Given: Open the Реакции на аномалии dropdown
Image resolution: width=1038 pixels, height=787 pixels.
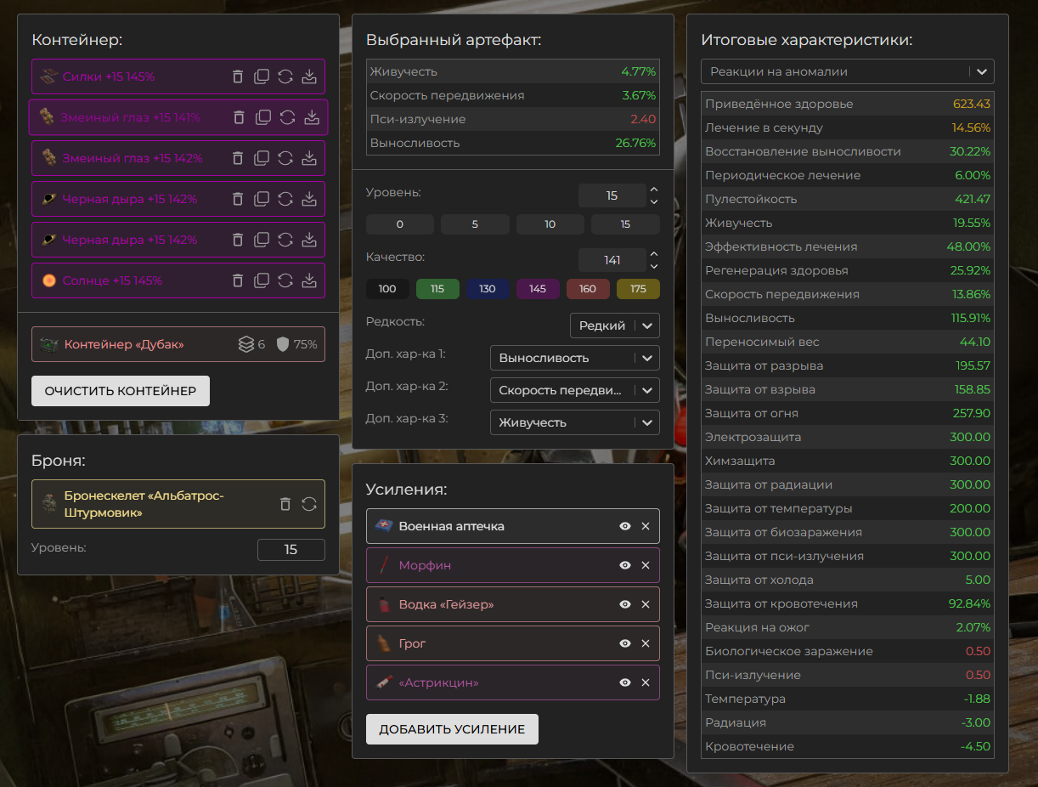Looking at the screenshot, I should [847, 71].
